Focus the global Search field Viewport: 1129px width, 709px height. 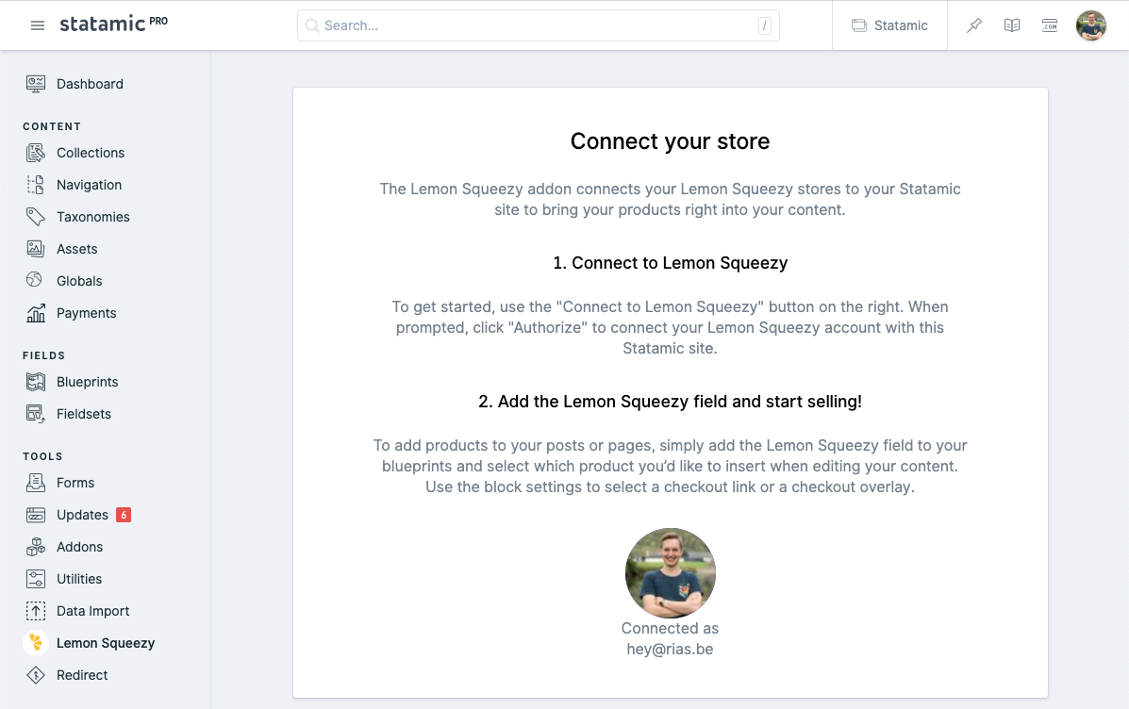tap(538, 25)
